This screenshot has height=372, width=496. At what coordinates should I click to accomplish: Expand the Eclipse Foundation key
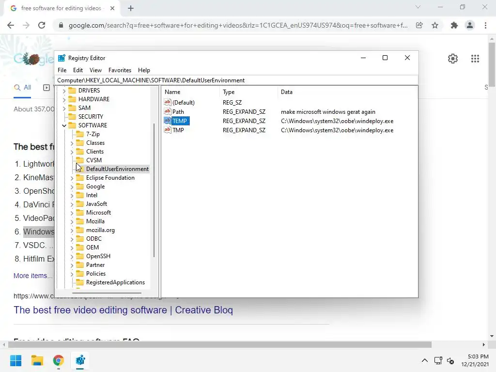tap(72, 178)
